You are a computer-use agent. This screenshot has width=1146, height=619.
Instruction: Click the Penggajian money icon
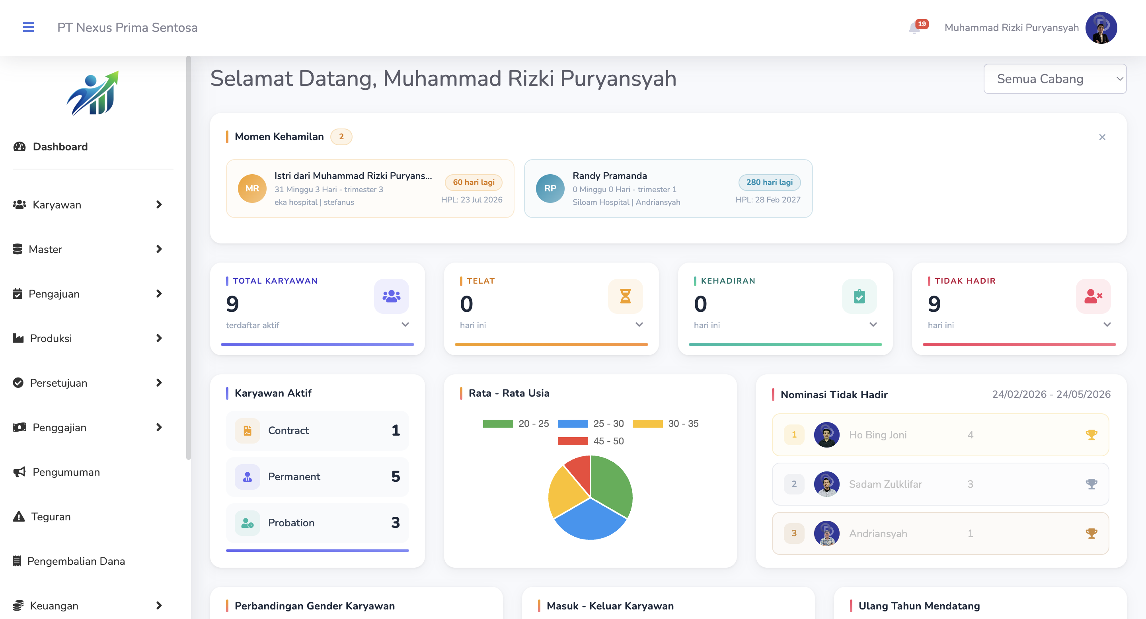[x=19, y=427]
